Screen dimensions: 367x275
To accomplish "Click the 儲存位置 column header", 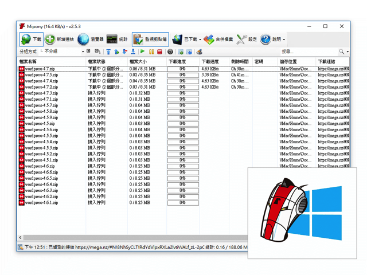I will pos(296,61).
